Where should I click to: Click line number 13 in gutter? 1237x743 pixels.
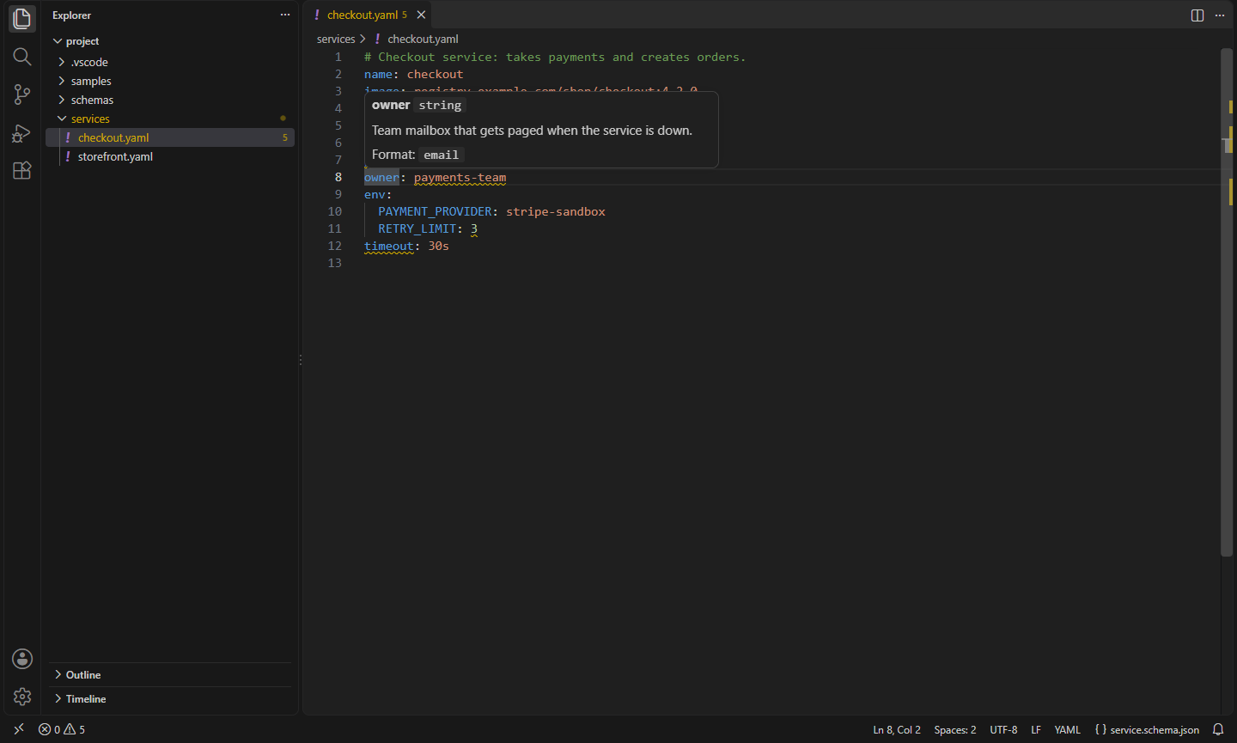[x=335, y=263]
